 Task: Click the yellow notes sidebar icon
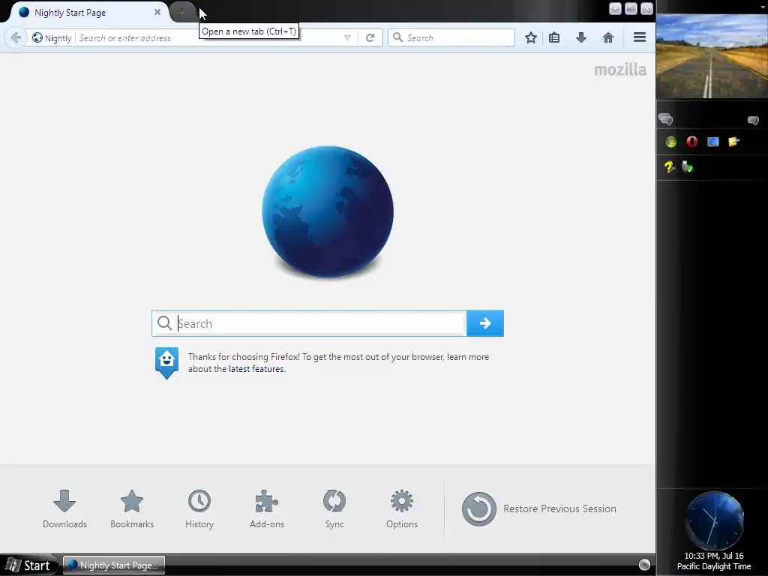point(733,142)
